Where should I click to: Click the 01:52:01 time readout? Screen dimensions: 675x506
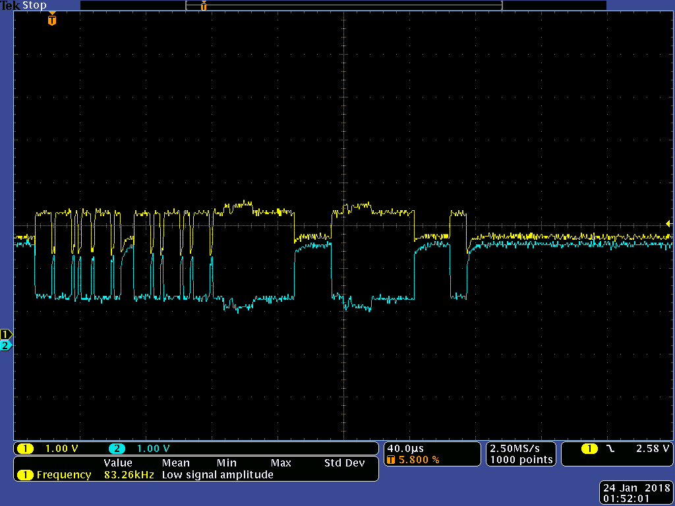[626, 499]
